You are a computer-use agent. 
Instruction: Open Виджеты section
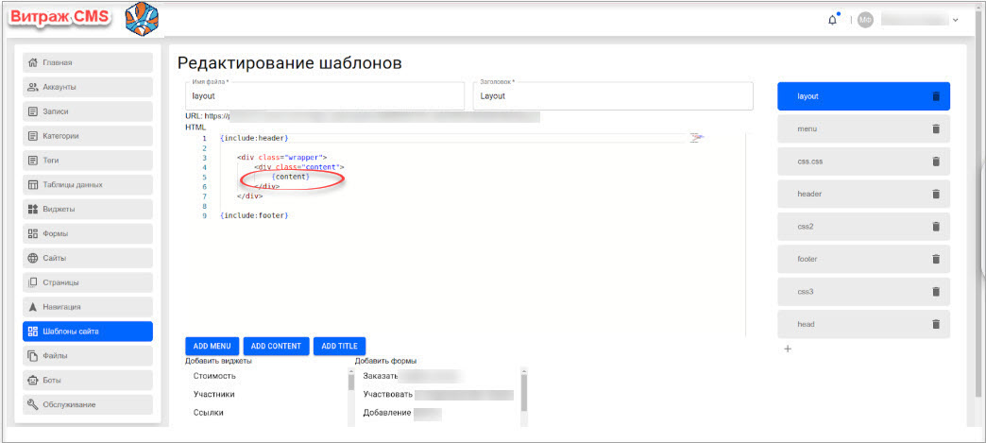(x=88, y=209)
